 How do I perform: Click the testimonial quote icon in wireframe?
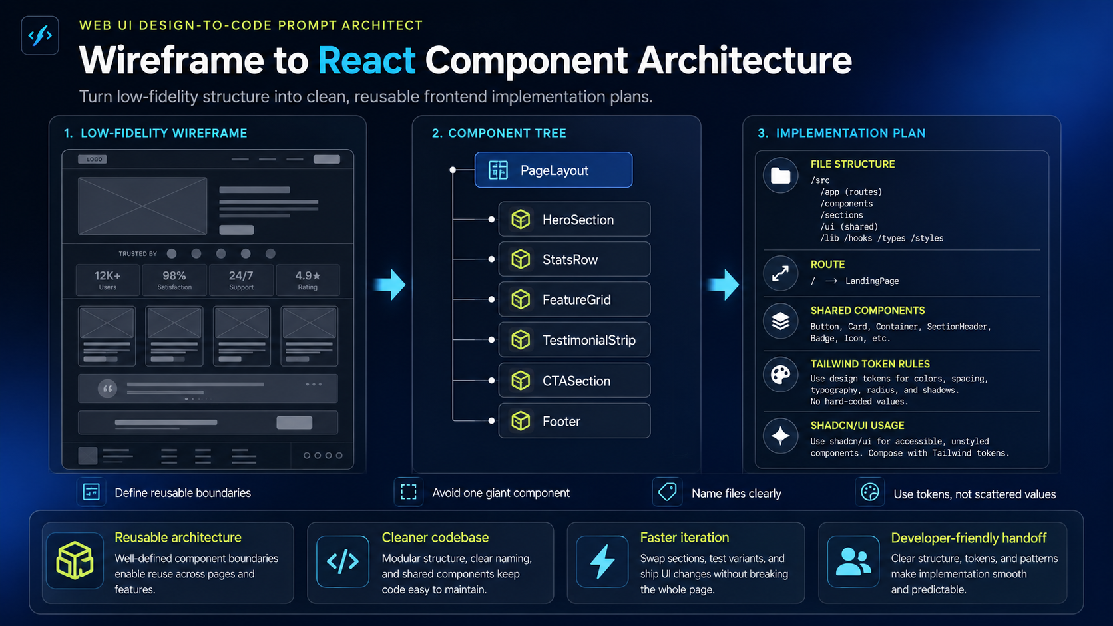107,389
